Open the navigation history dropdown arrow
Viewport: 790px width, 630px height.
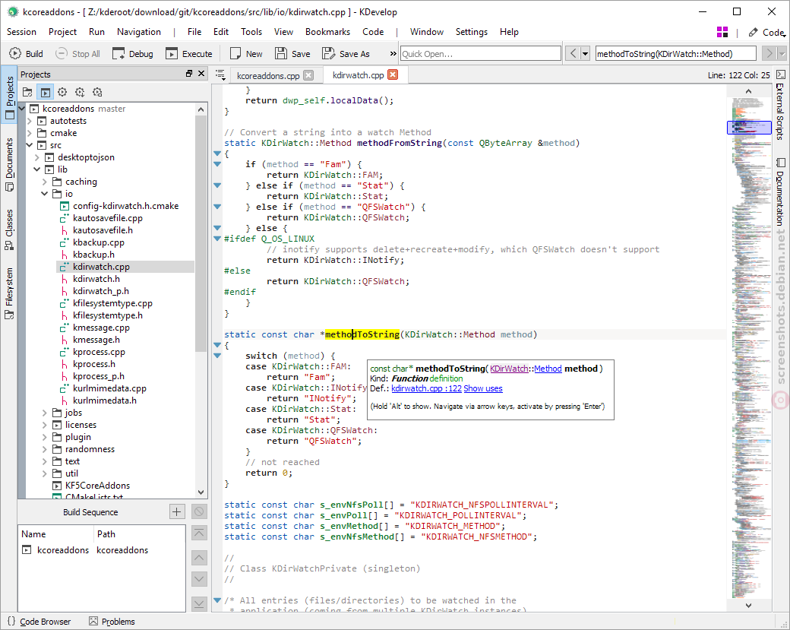tap(585, 53)
